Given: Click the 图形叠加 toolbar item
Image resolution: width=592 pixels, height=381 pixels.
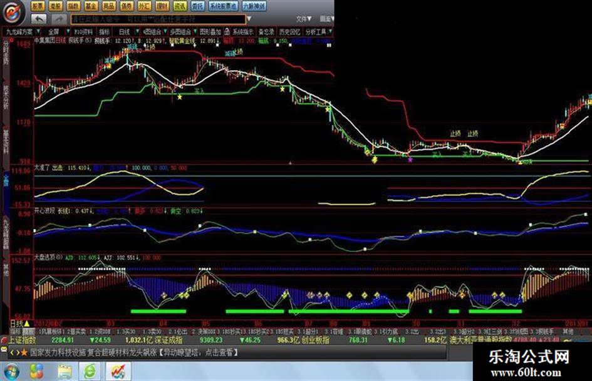Looking at the screenshot, I should [210, 32].
